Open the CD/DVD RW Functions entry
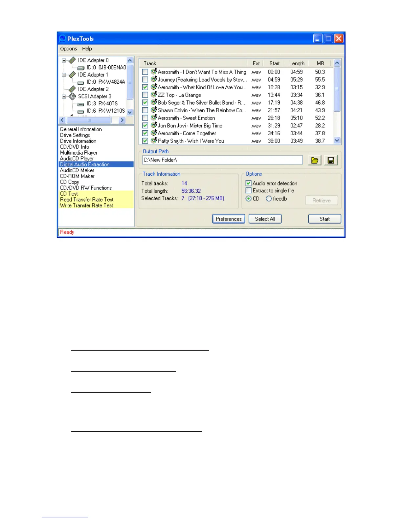 pos(86,188)
